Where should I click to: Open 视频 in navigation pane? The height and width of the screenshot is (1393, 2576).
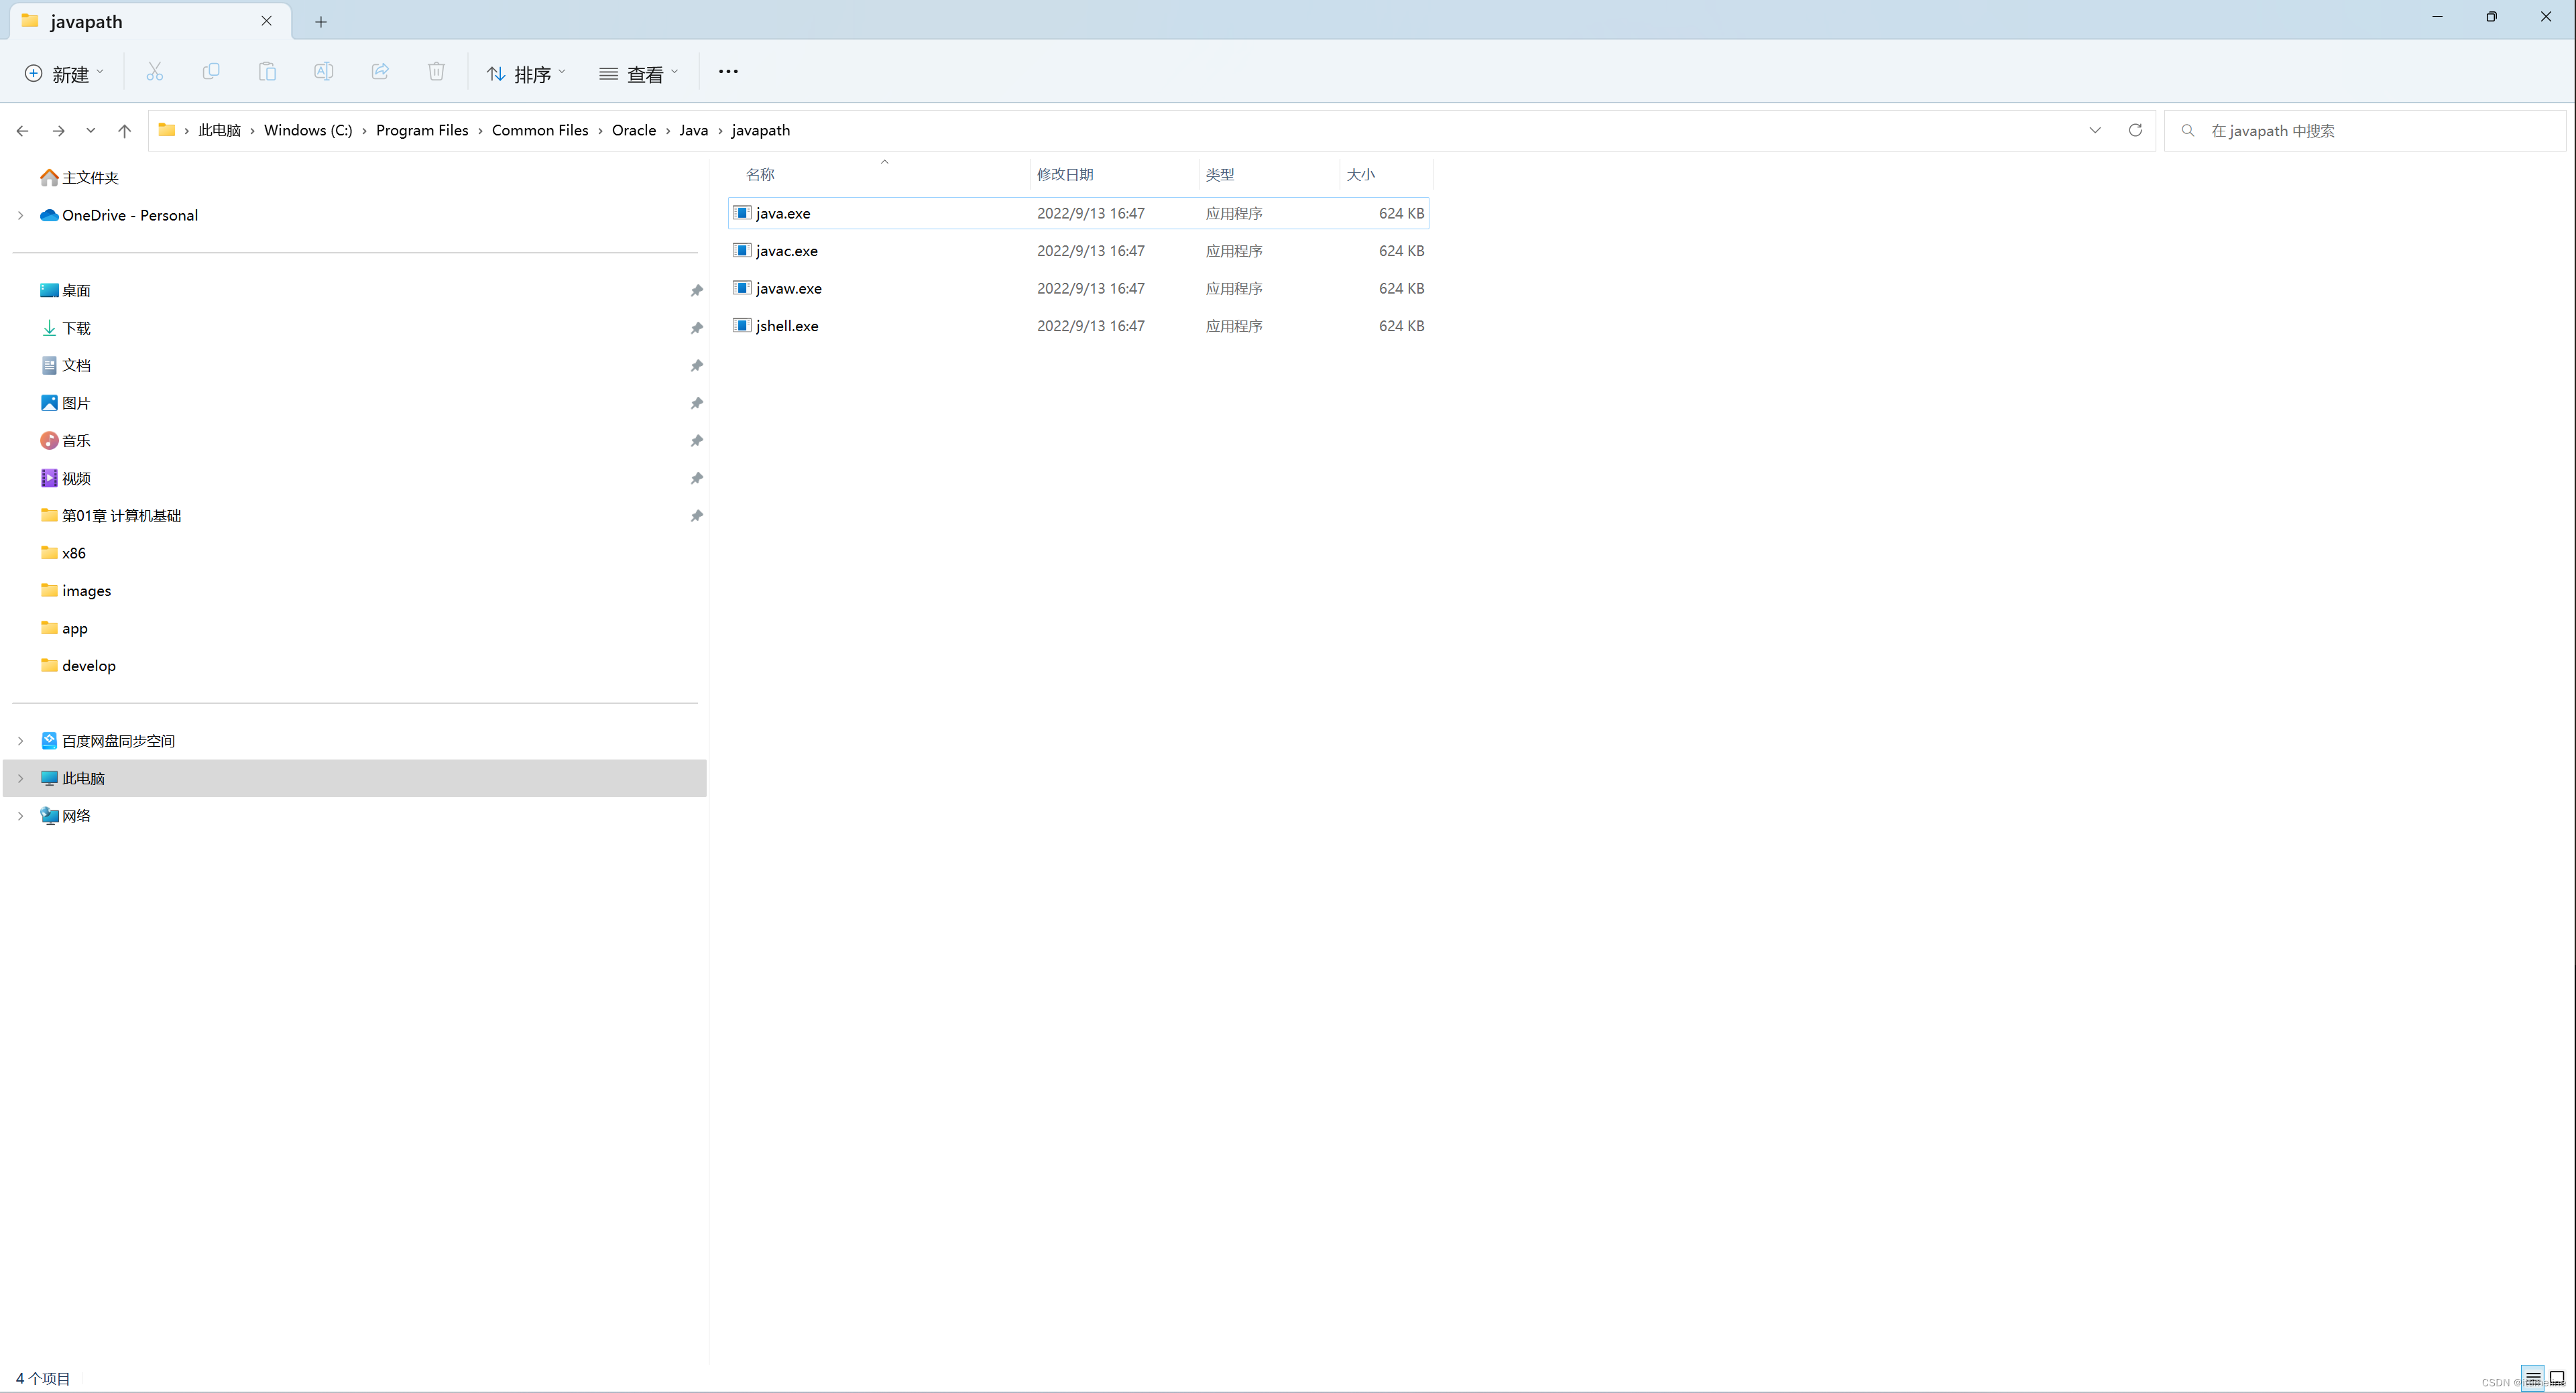tap(76, 479)
